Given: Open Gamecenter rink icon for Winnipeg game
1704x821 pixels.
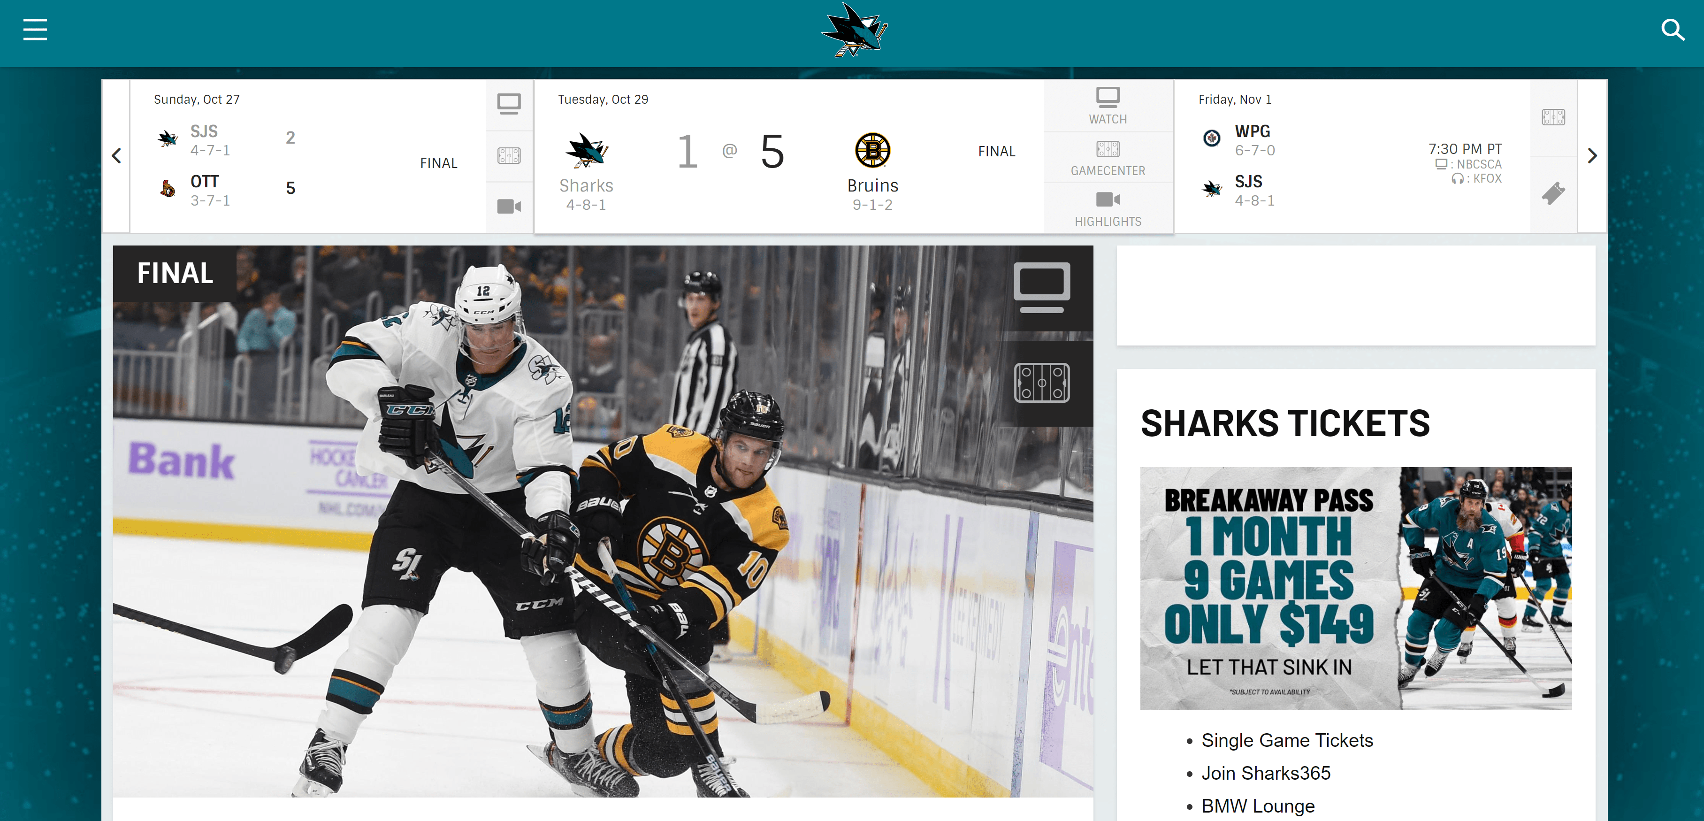Looking at the screenshot, I should (1552, 118).
